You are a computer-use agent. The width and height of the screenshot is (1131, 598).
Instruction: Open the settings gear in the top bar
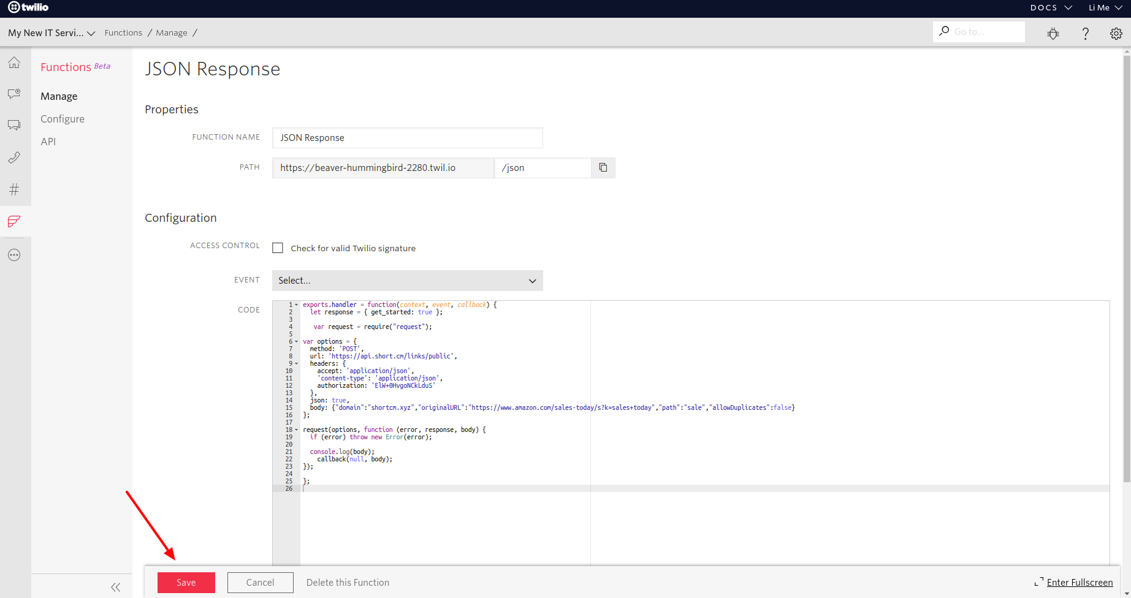coord(1116,33)
